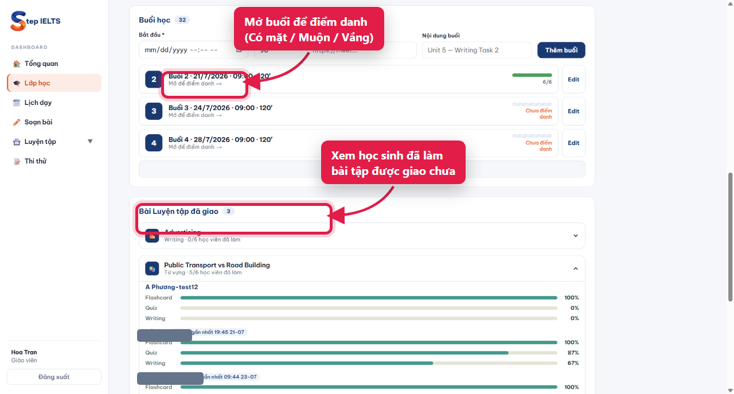Viewport: 734px width, 394px height.
Task: Click Buổi 3 Chưa điểm danh status
Action: 538,114
